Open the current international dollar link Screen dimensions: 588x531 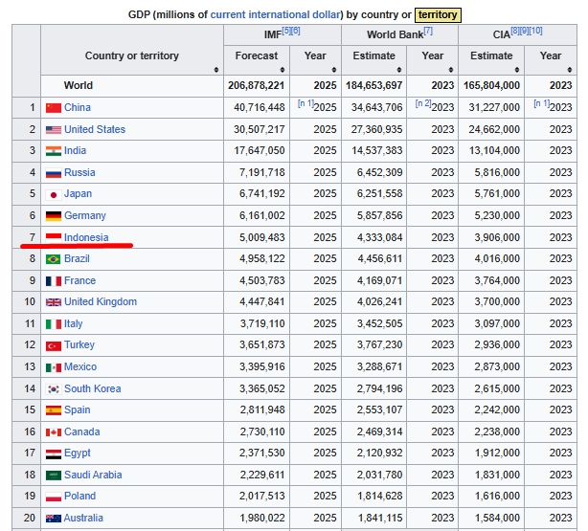(x=275, y=14)
